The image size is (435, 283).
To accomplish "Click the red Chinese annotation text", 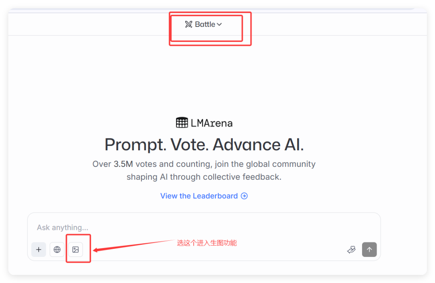I will 207,243.
